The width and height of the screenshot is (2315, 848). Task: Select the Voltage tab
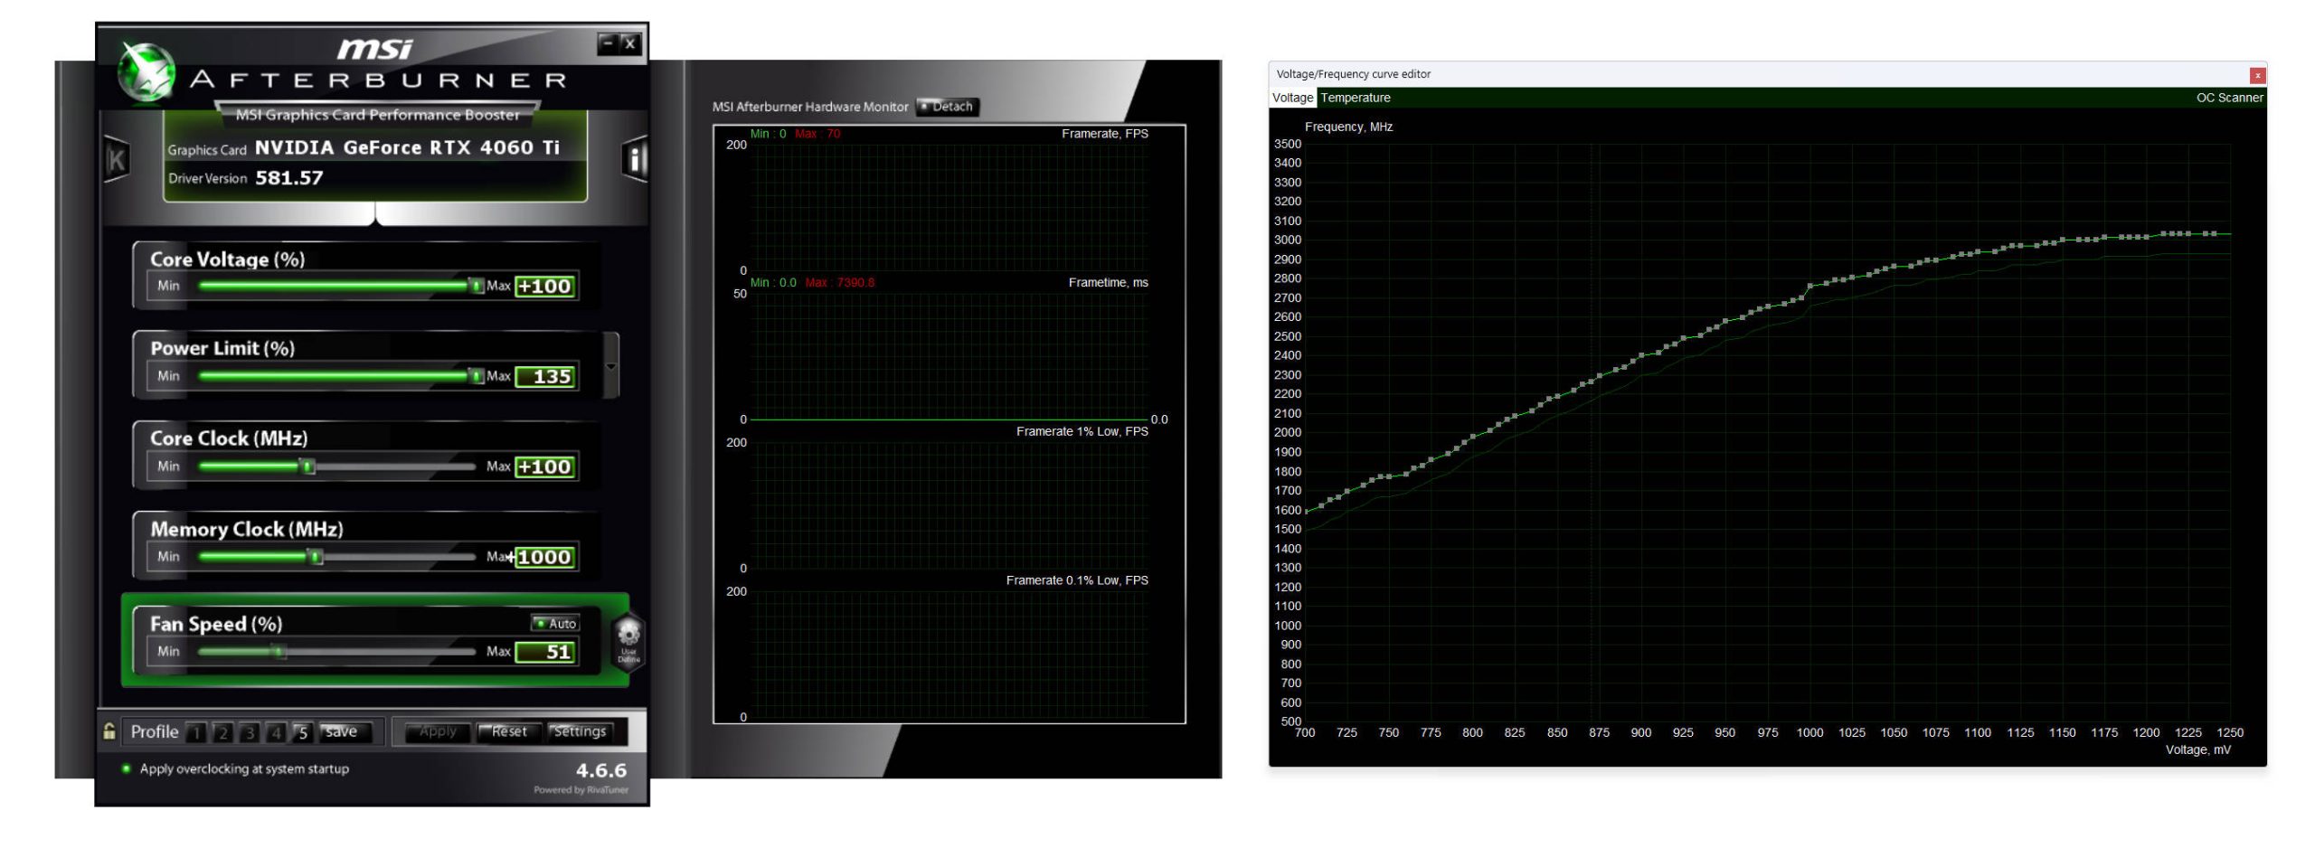(x=1292, y=98)
